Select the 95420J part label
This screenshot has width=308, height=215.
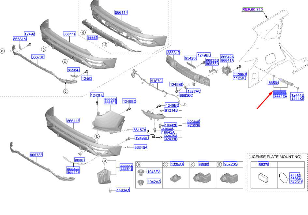(x=190, y=58)
